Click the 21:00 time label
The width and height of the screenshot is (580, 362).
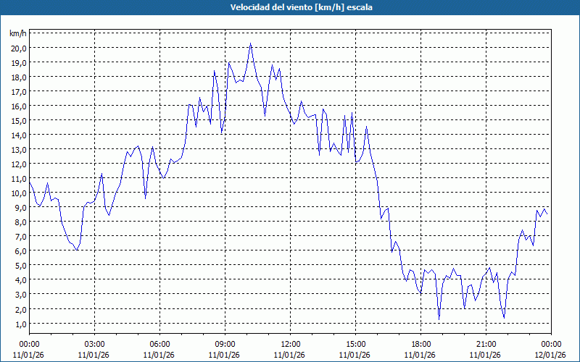pos(486,344)
